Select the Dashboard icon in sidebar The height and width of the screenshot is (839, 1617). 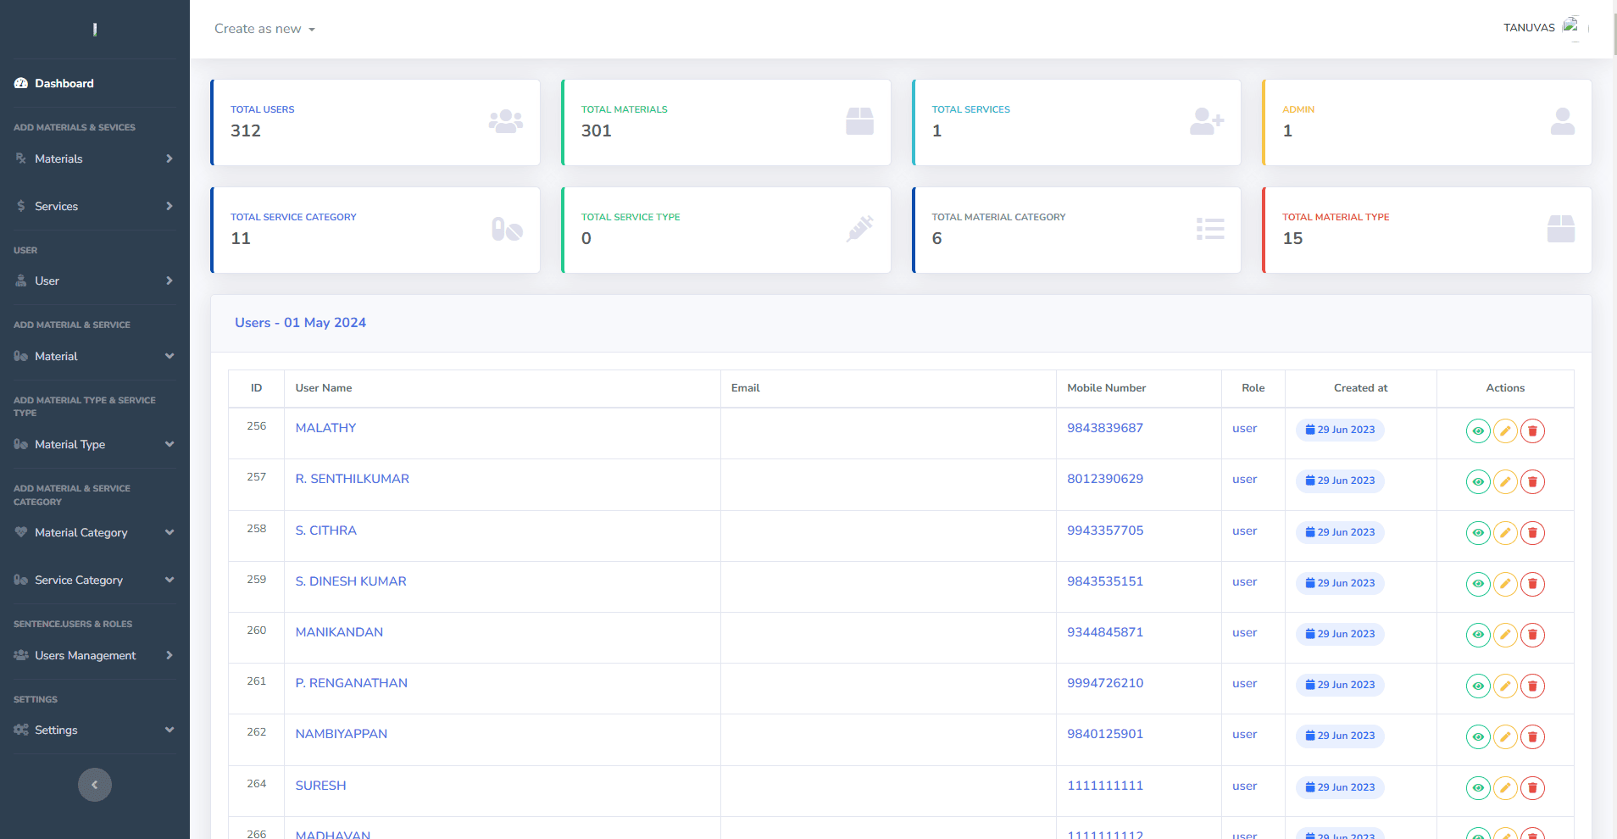tap(20, 83)
